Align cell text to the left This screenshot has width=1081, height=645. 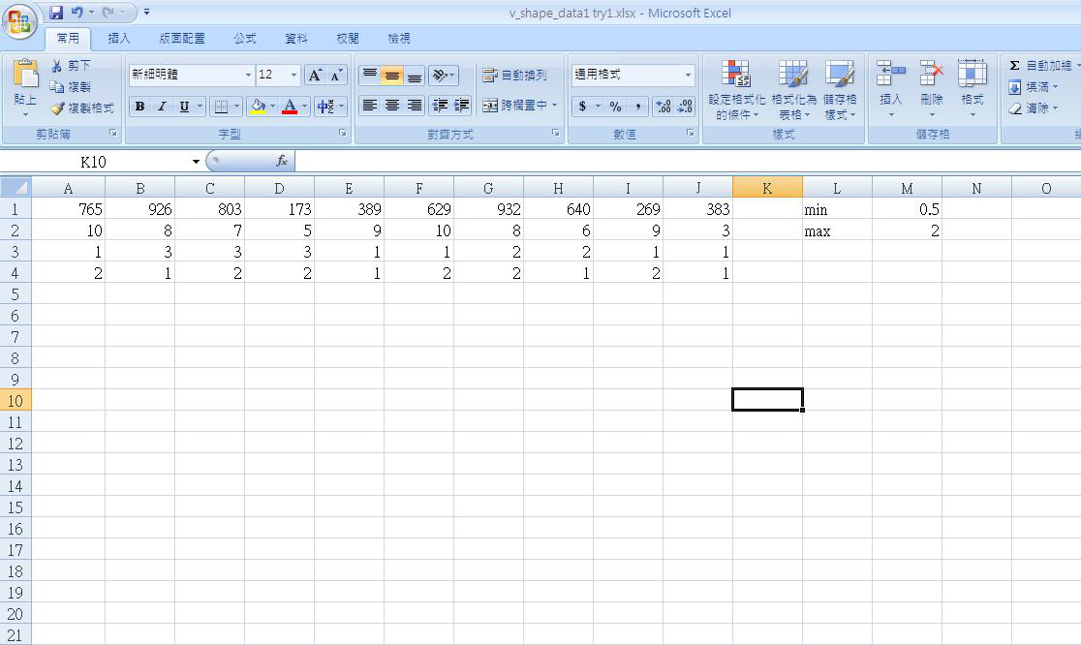(x=369, y=106)
